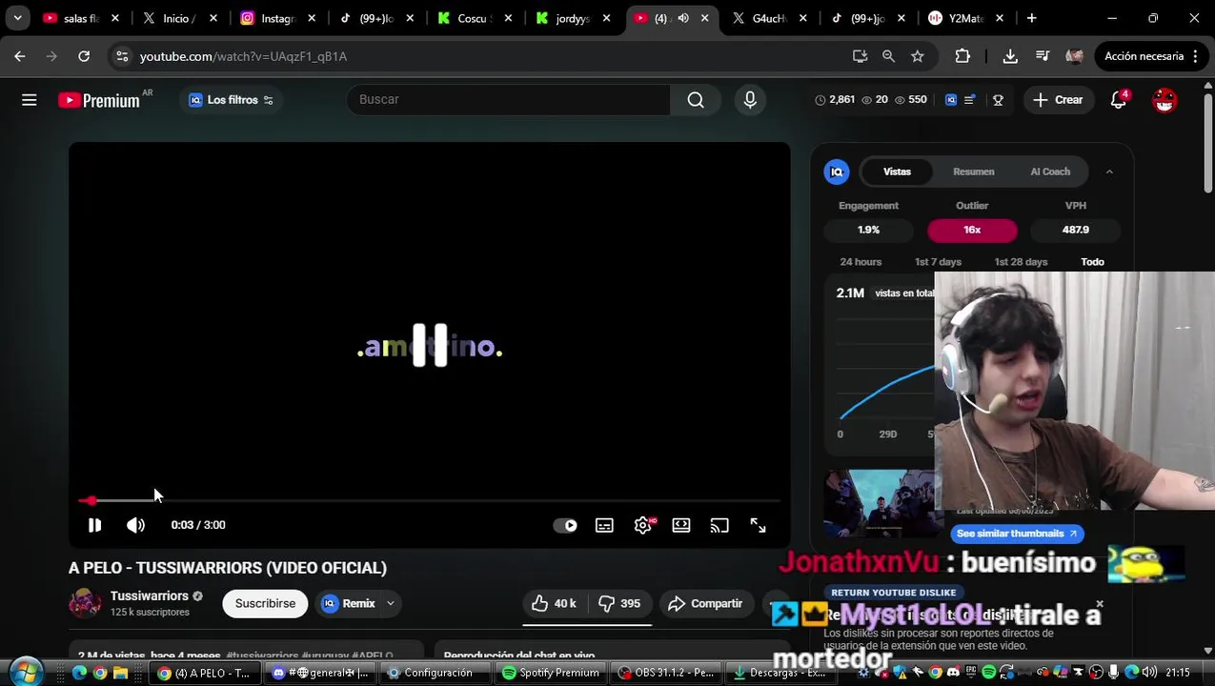This screenshot has width=1215, height=686.
Task: Open the vidIQ list icon in header
Action: [969, 100]
